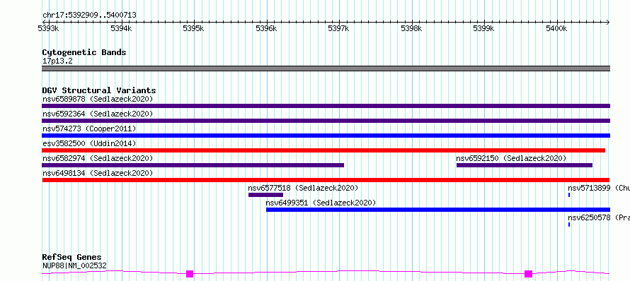Image resolution: width=630 pixels, height=281 pixels.
Task: Click the nsv5713899 variant label
Action: tap(599, 188)
